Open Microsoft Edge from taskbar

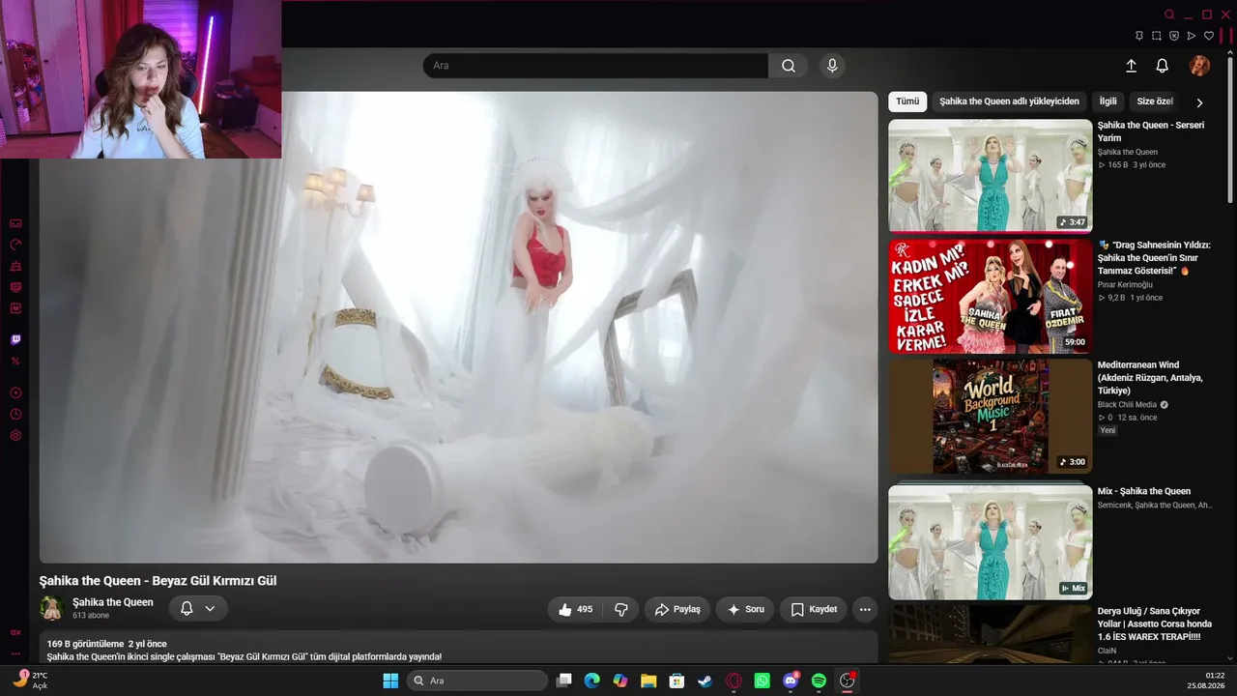point(592,681)
